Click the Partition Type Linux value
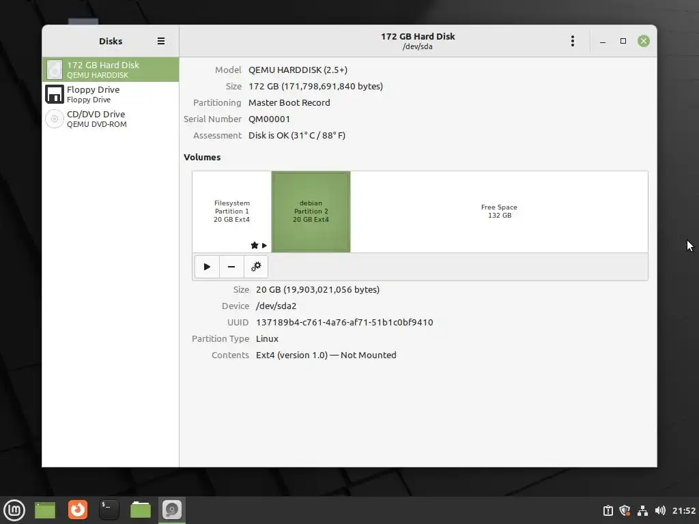Screen dimensions: 699x524 click(267, 338)
